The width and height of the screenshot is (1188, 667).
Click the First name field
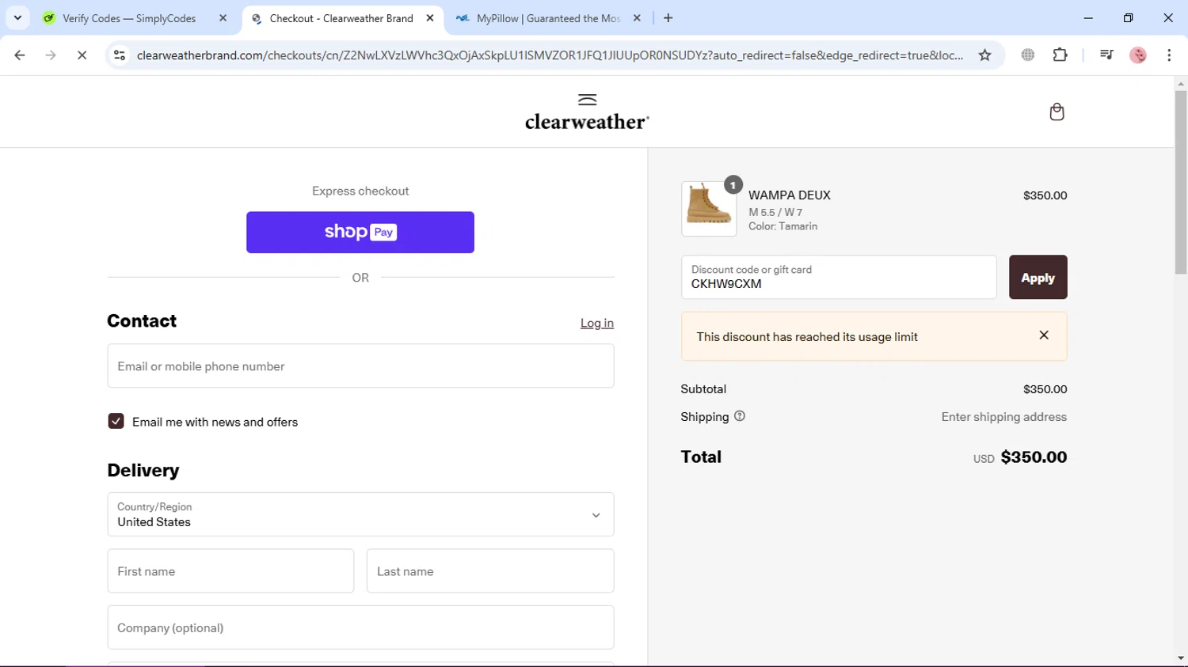pos(230,570)
